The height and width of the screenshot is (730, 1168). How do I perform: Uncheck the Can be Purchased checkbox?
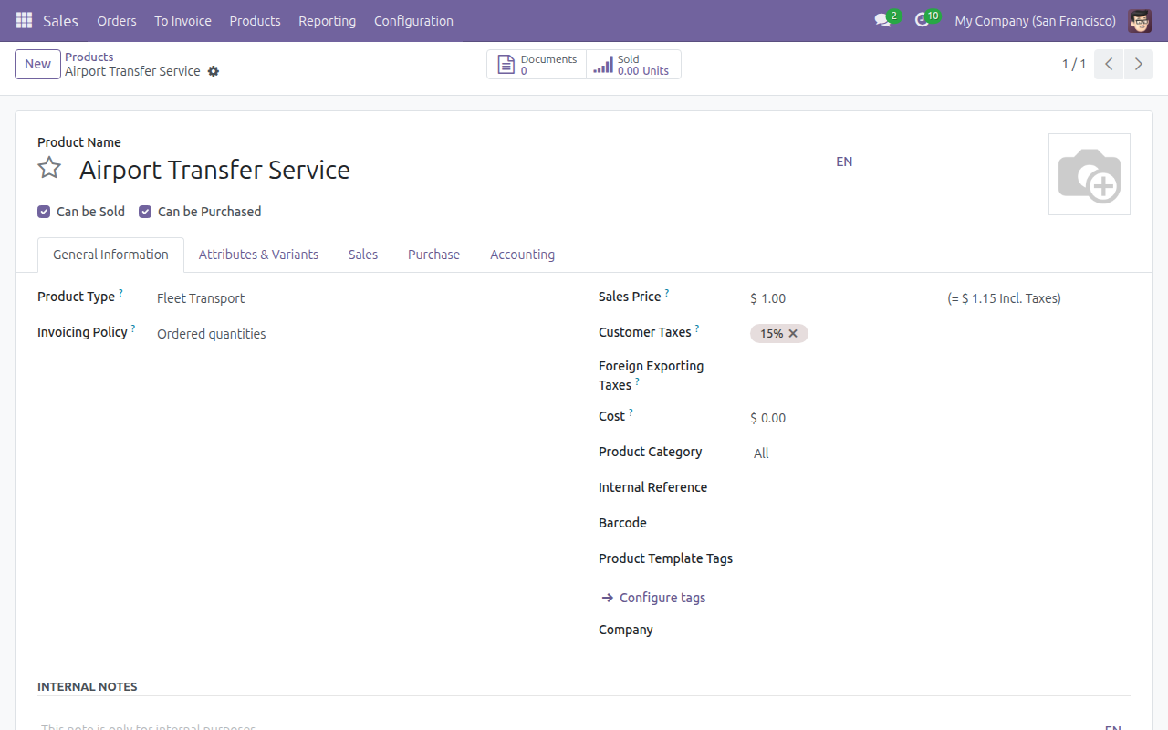(145, 212)
